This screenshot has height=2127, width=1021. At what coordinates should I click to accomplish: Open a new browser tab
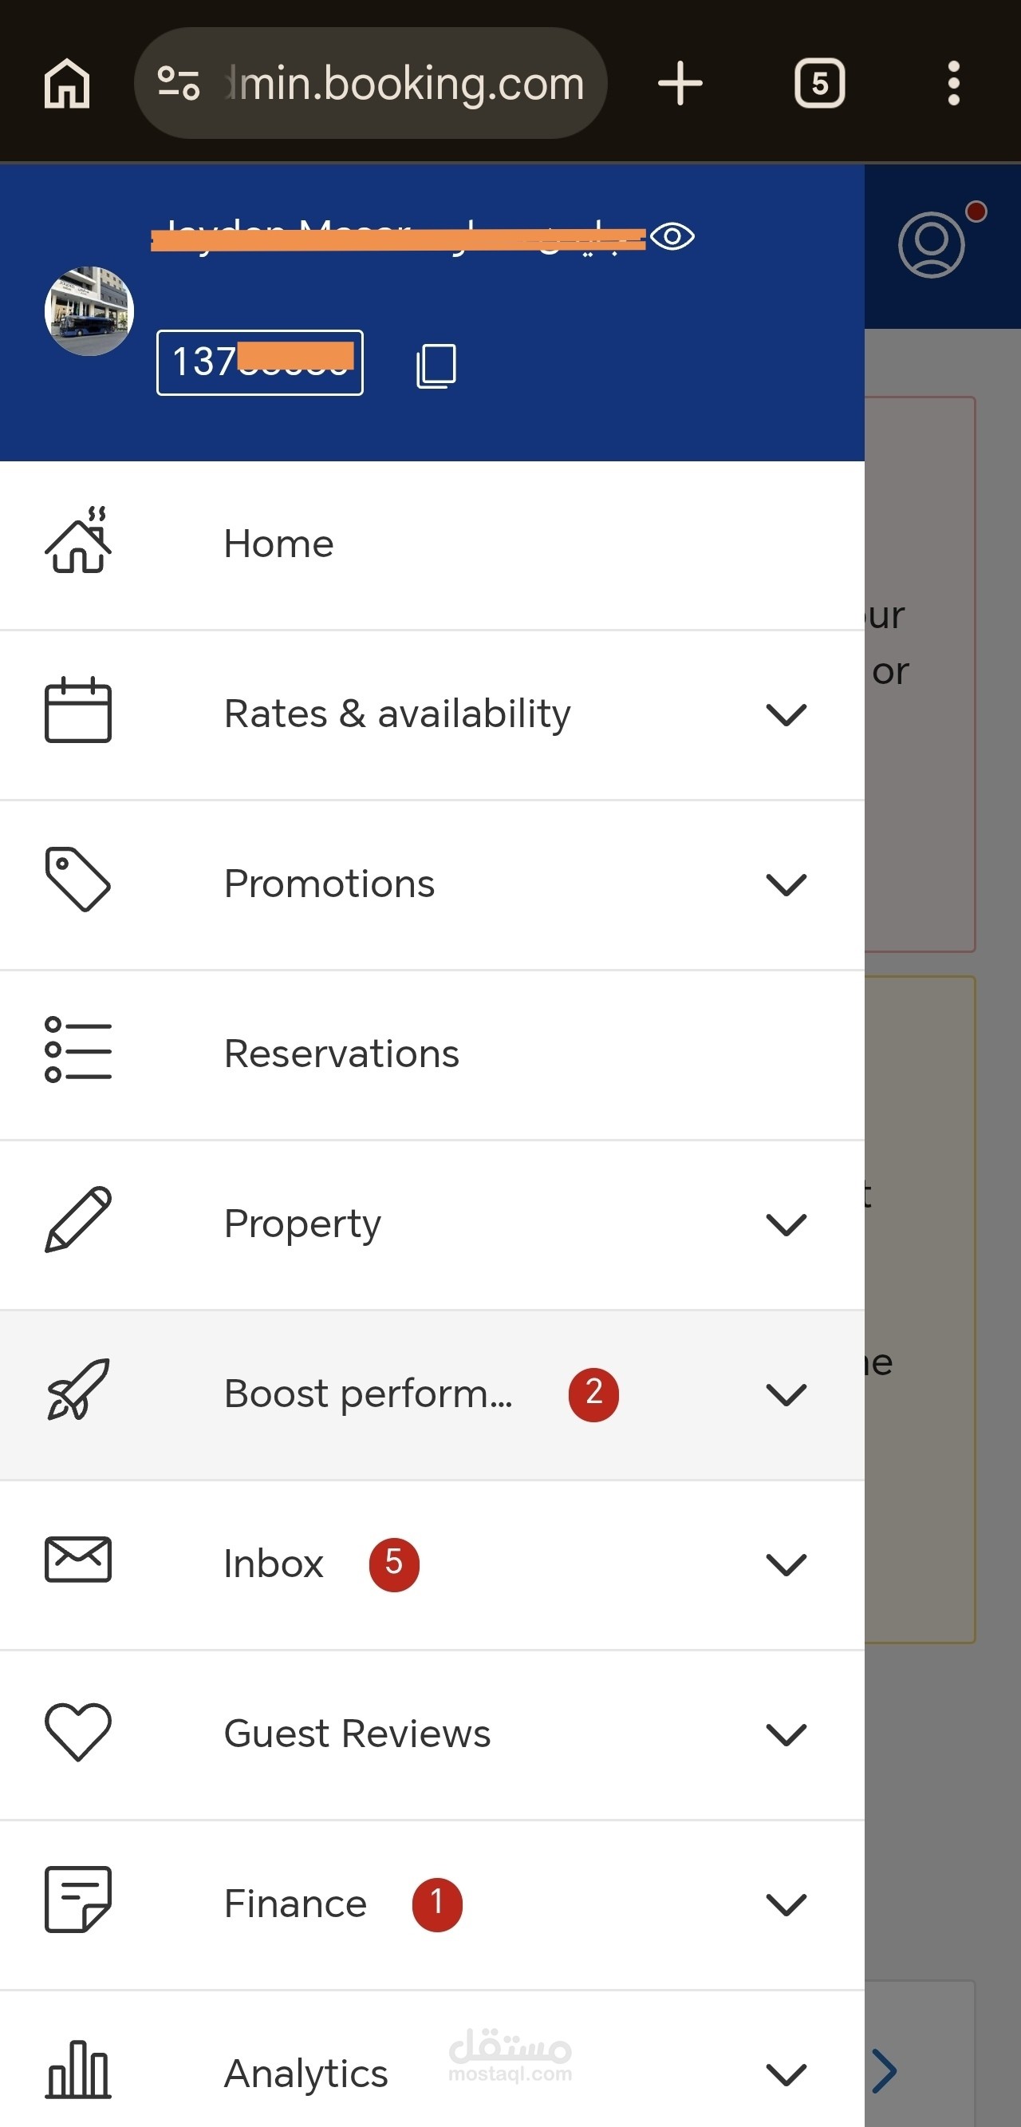(680, 83)
